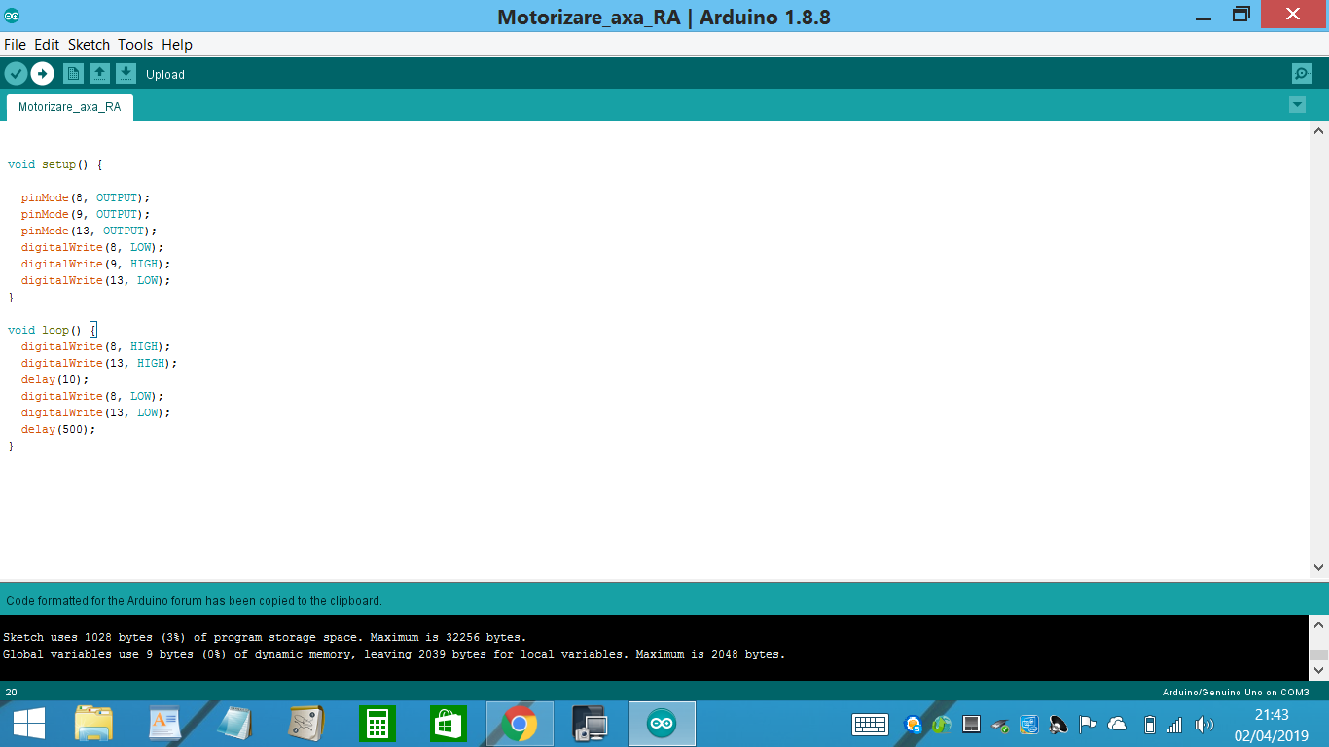
Task: Open the clock showing 21:43 02/04/2019
Action: [x=1272, y=725]
